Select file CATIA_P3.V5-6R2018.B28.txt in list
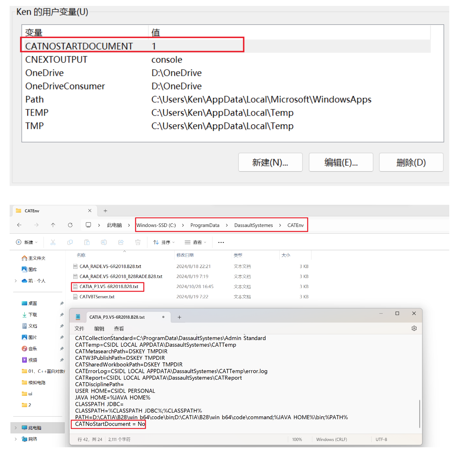 point(109,286)
